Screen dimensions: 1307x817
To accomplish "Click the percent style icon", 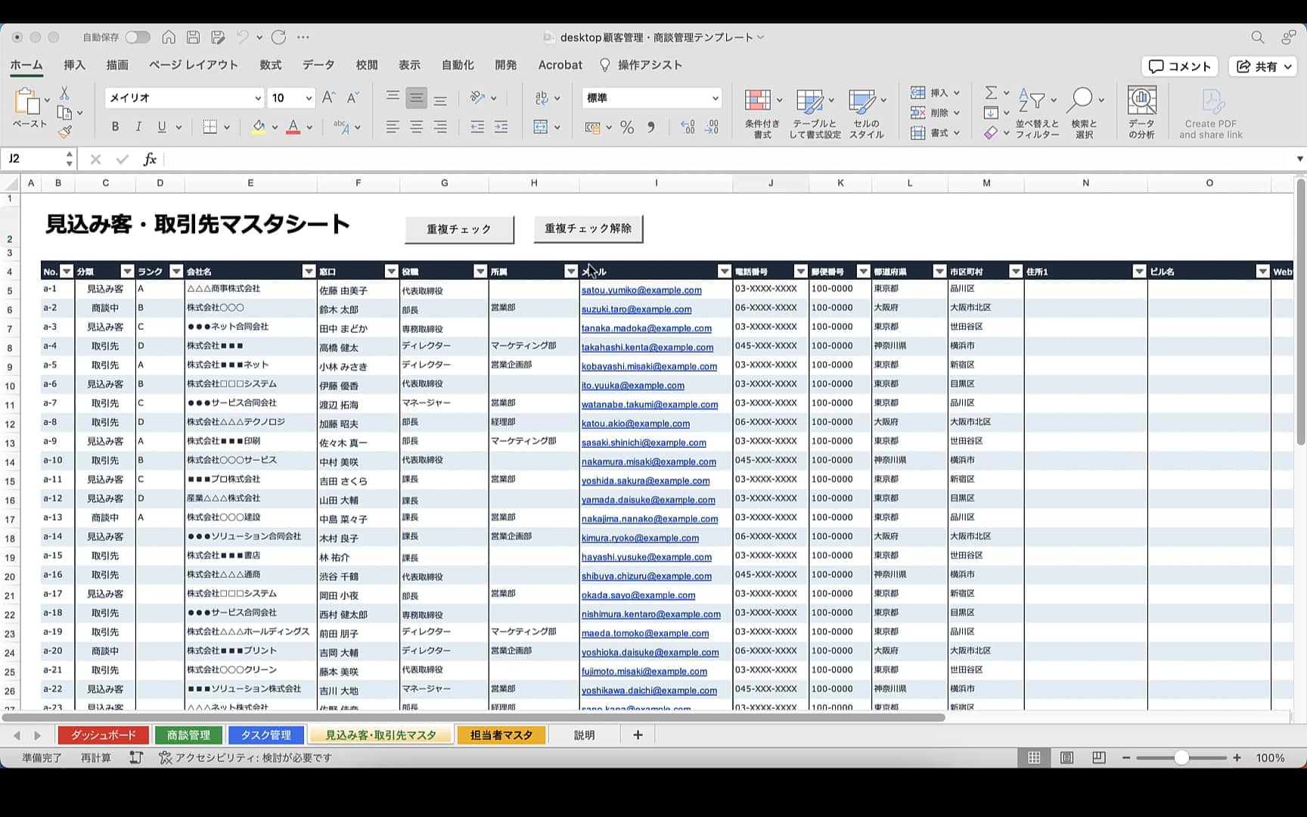I will [x=627, y=127].
